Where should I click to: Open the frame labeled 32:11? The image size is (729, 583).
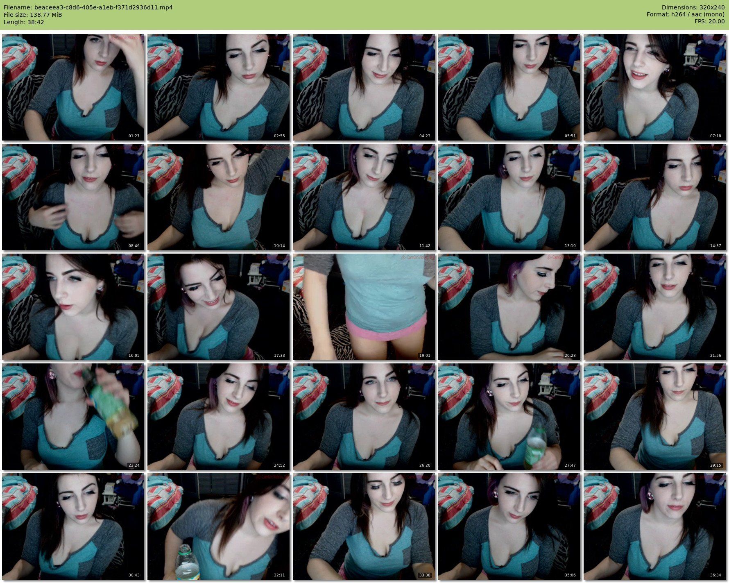tap(218, 526)
